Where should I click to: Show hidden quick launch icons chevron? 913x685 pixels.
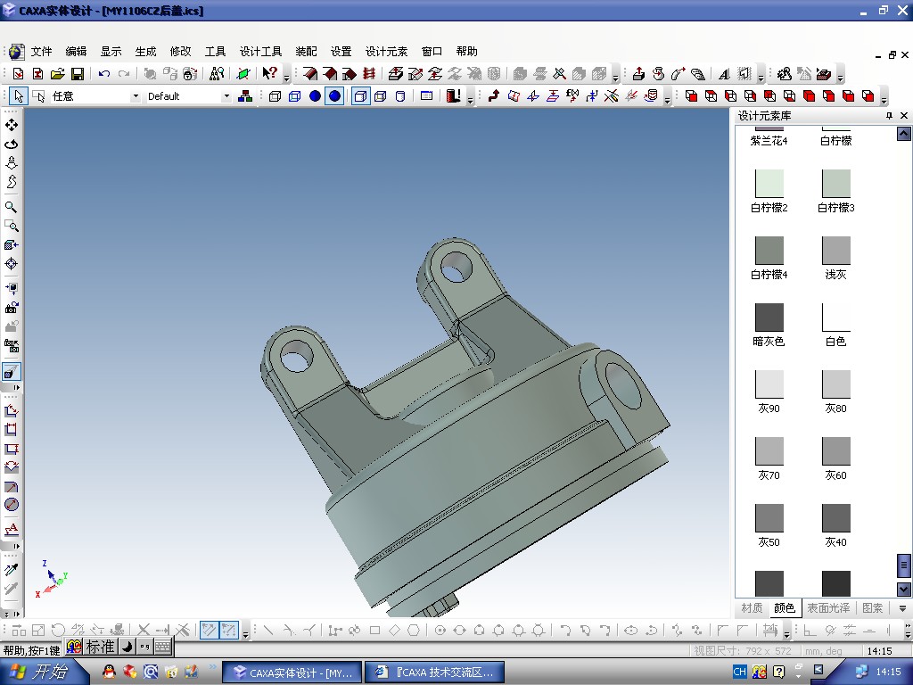(212, 667)
